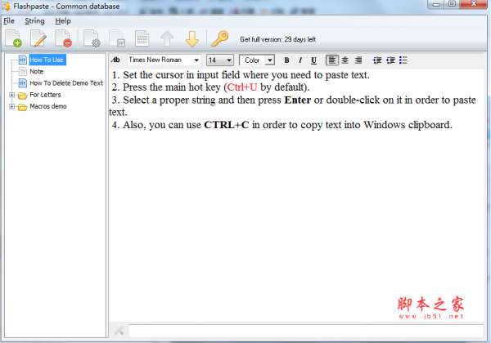Select the Note tree item
The width and height of the screenshot is (491, 343).
point(36,72)
